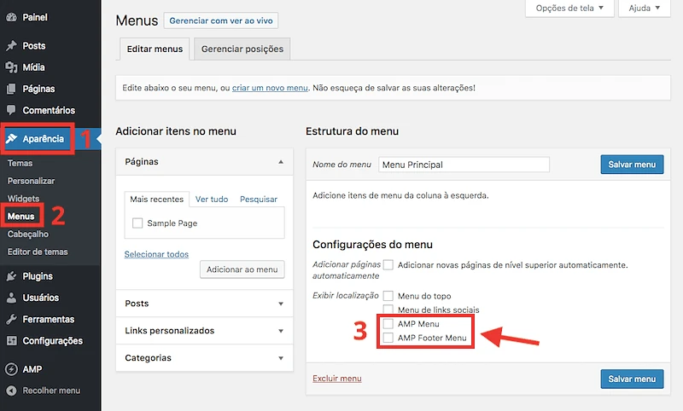Expand the Posts panel arrow
Screen dimensions: 683x411
281,304
